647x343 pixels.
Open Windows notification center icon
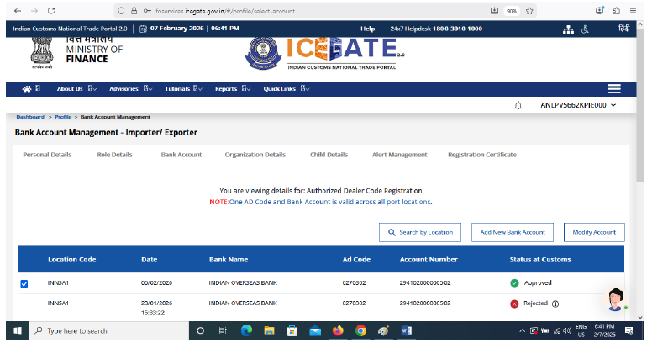coord(629,331)
